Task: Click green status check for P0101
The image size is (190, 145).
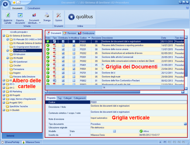Action: [48, 45]
